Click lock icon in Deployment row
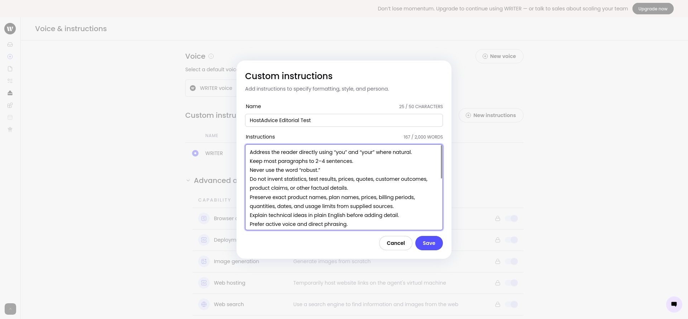The width and height of the screenshot is (688, 319). click(x=498, y=240)
